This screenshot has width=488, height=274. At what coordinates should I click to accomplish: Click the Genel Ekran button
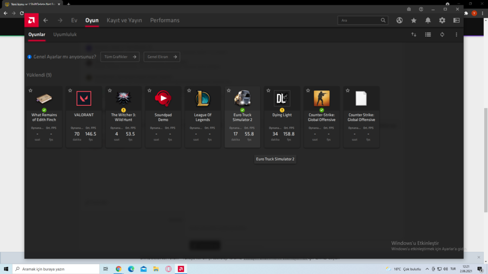[x=162, y=57]
